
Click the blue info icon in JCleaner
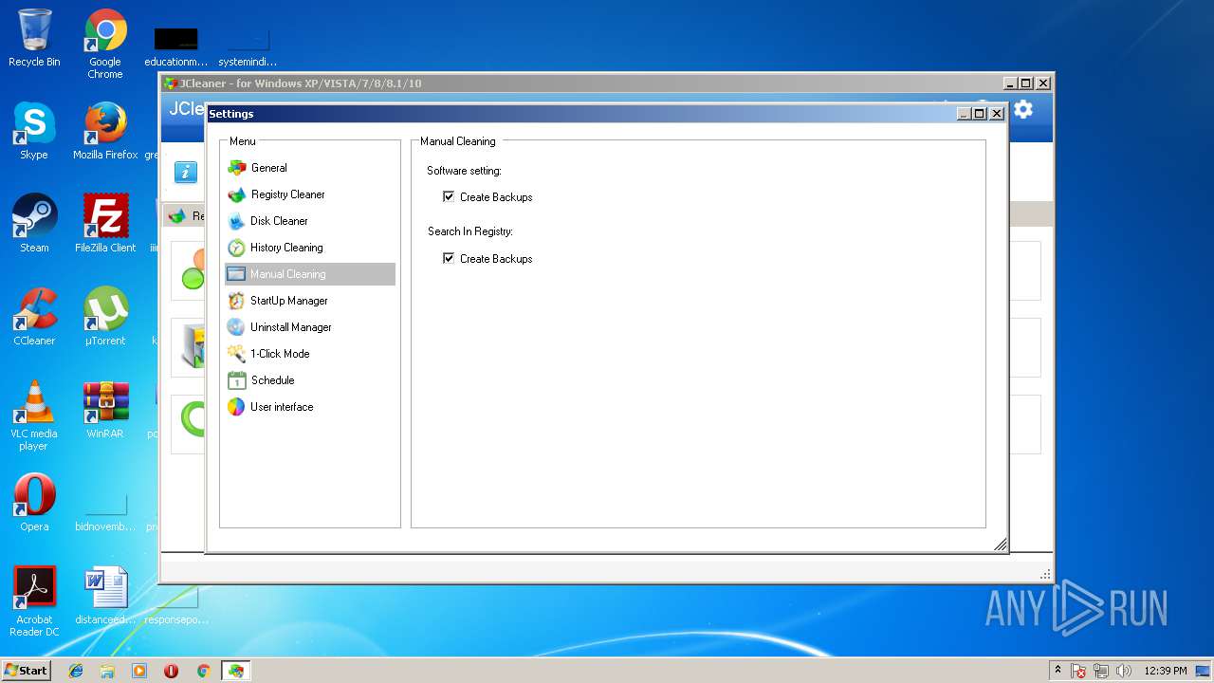coord(186,172)
